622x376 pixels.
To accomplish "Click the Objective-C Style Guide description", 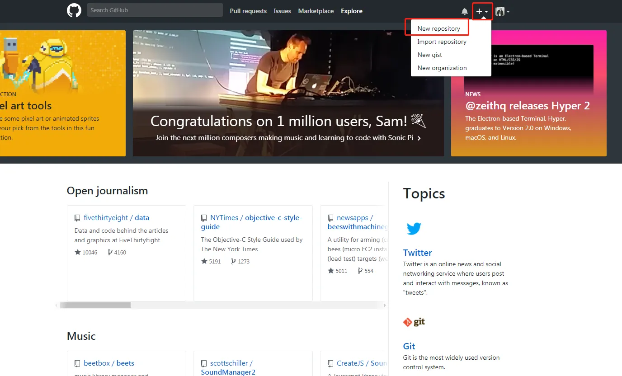I will click(252, 244).
